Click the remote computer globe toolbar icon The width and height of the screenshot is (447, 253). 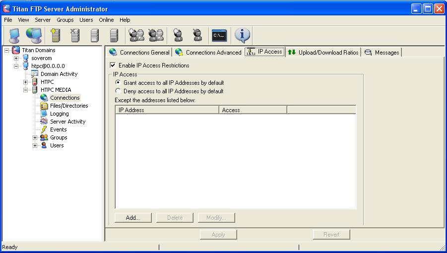point(34,35)
